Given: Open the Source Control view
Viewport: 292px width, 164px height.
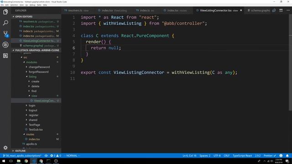Looking at the screenshot, I should (5, 34).
